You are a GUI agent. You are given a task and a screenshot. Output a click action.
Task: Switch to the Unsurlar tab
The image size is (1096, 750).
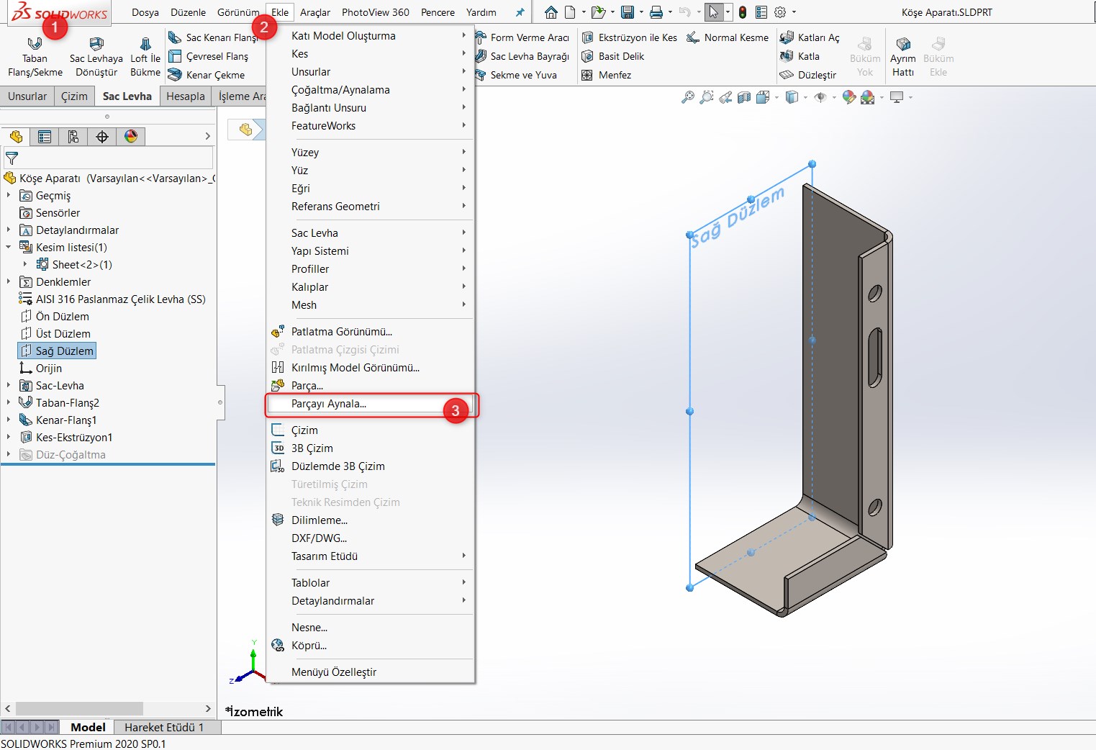(27, 96)
